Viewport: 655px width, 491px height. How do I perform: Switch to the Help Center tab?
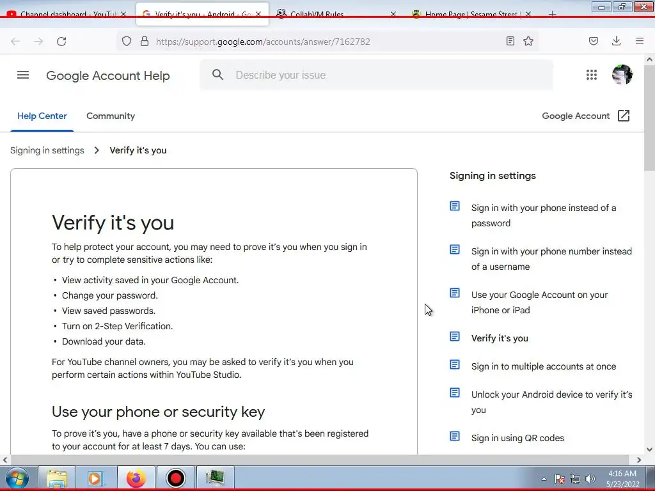(42, 116)
